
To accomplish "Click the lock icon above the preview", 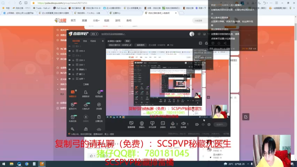I will [206, 43].
